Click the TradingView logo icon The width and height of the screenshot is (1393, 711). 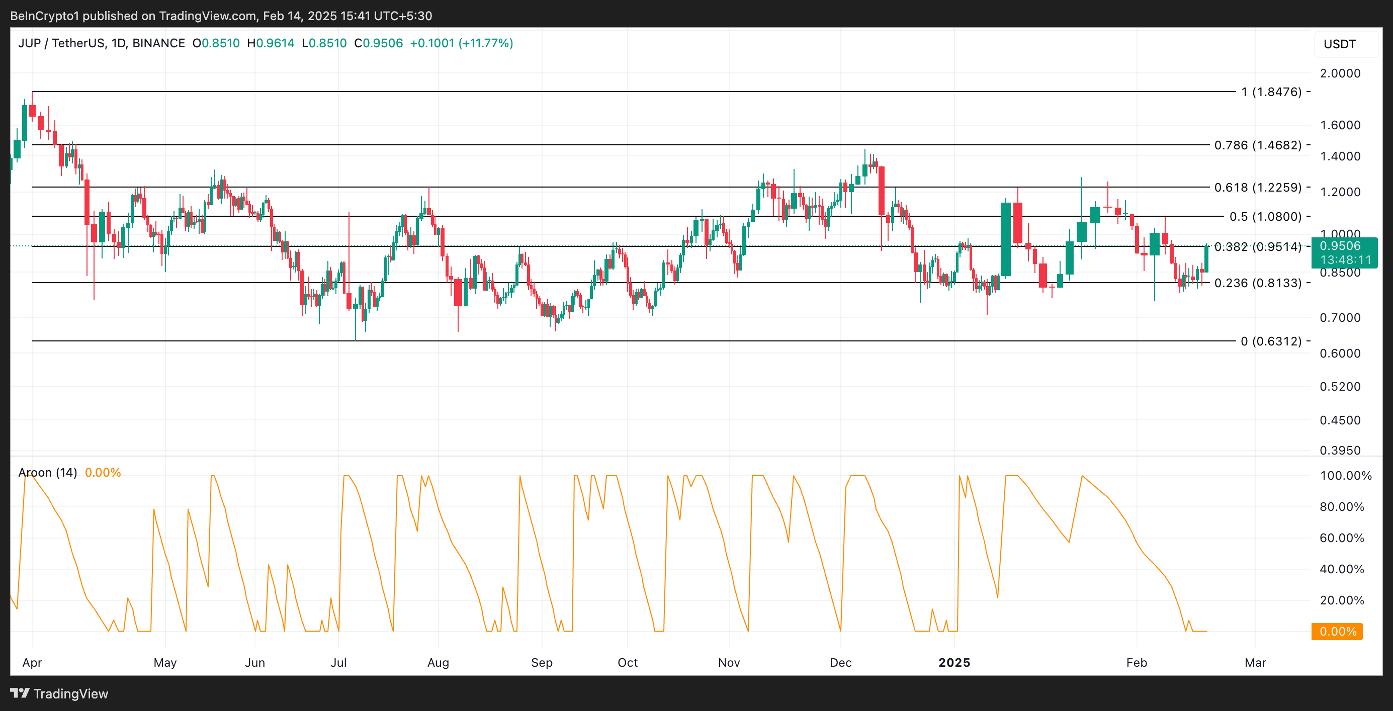[20, 692]
